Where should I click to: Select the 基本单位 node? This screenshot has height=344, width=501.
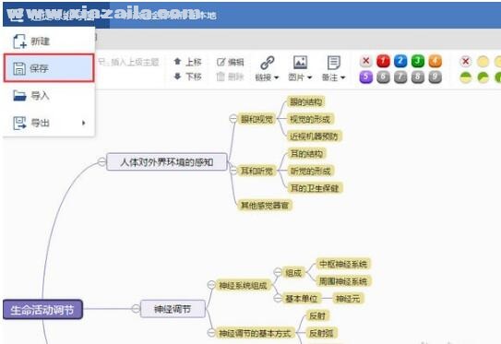coord(302,299)
